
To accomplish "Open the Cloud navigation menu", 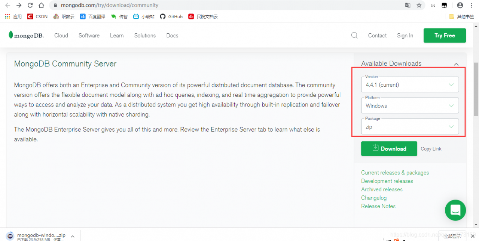I will 61,35.
